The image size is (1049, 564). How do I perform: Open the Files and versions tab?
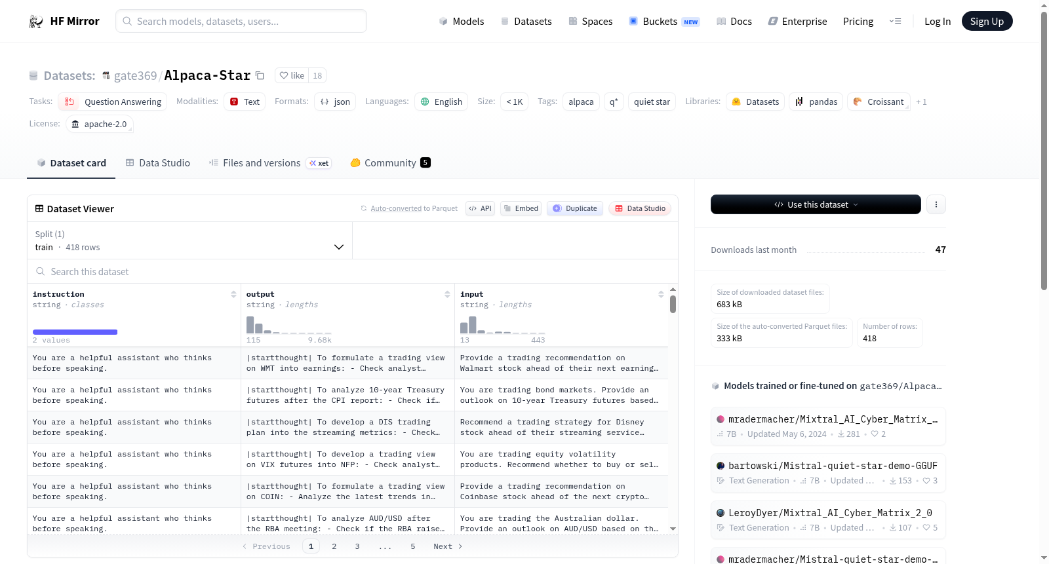[x=270, y=163]
